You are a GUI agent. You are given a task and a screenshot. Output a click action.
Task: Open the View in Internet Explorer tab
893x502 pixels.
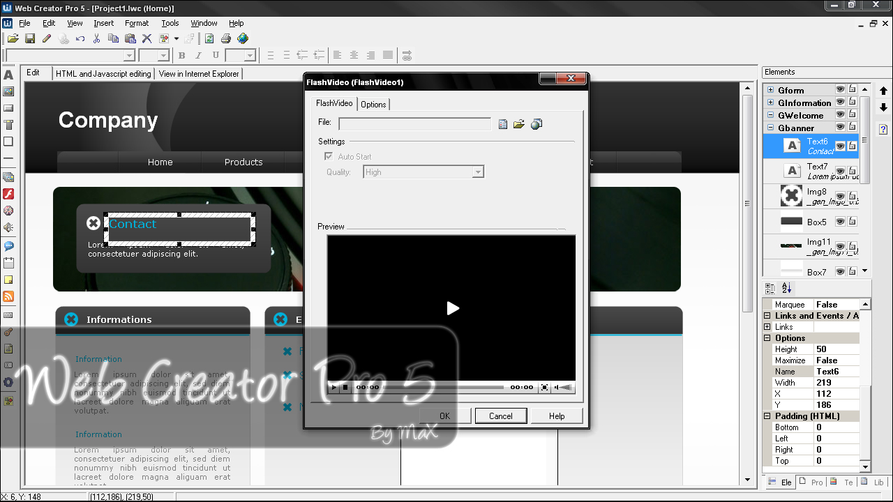click(x=199, y=73)
